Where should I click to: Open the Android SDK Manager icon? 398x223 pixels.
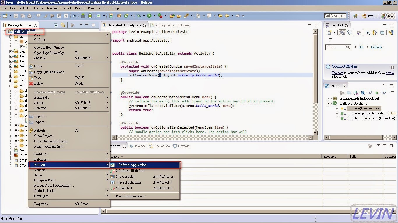click(x=83, y=16)
